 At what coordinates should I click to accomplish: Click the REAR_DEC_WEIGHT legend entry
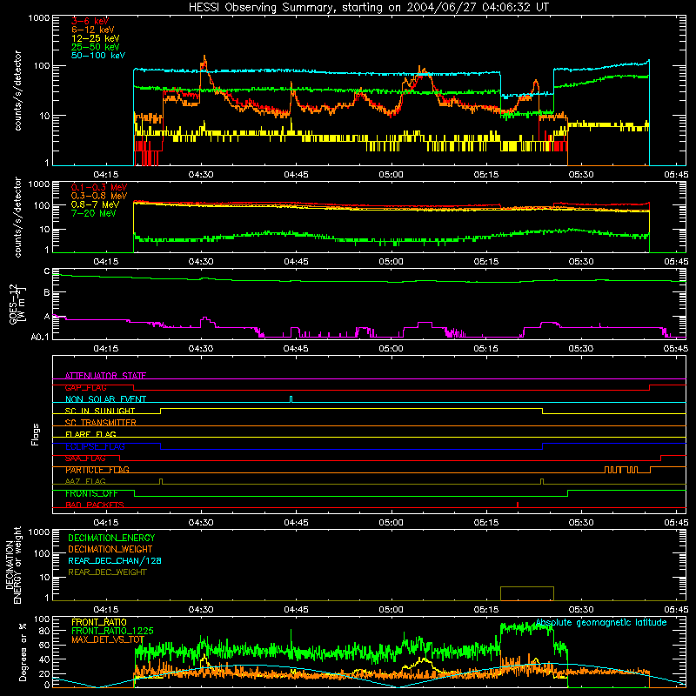point(107,572)
